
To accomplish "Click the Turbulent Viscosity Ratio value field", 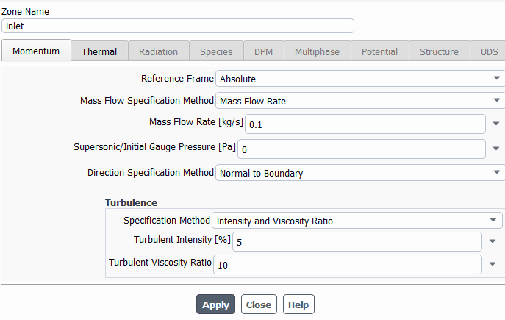I will (x=348, y=265).
